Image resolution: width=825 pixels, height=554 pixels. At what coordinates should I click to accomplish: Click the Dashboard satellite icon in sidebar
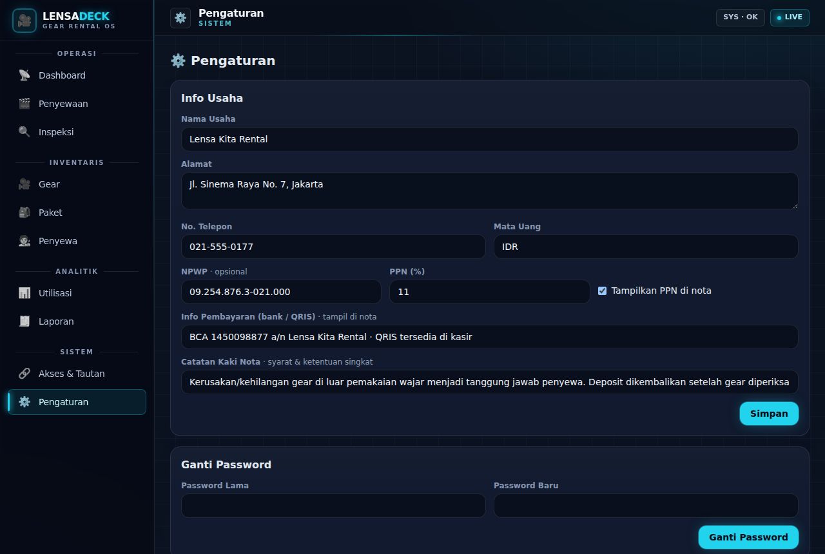24,75
